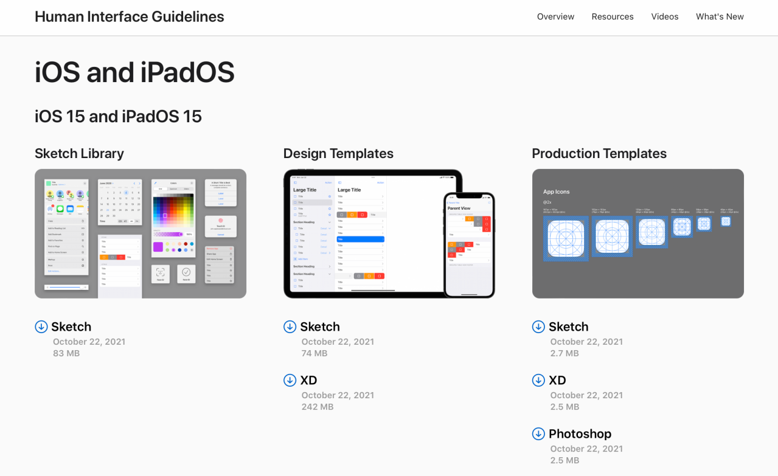
Task: Download the 83 MB Sketch Library file link
Action: [71, 327]
